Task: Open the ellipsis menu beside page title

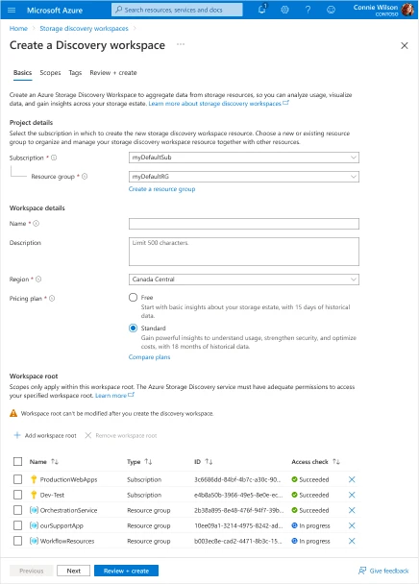Action: pyautogui.click(x=181, y=44)
